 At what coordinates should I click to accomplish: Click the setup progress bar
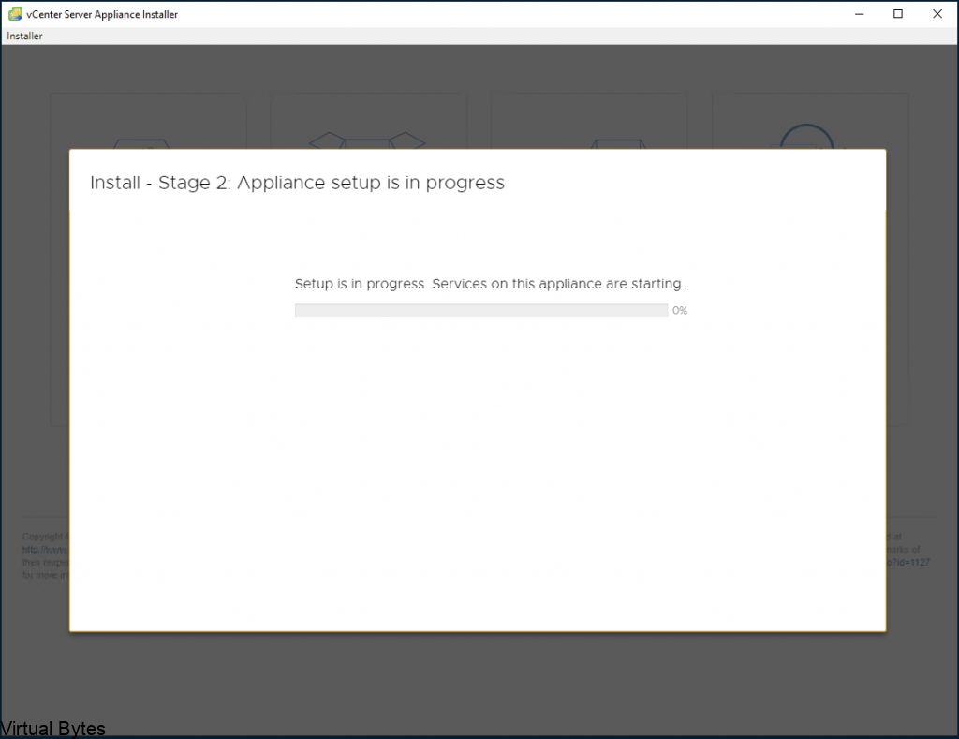pyautogui.click(x=481, y=310)
